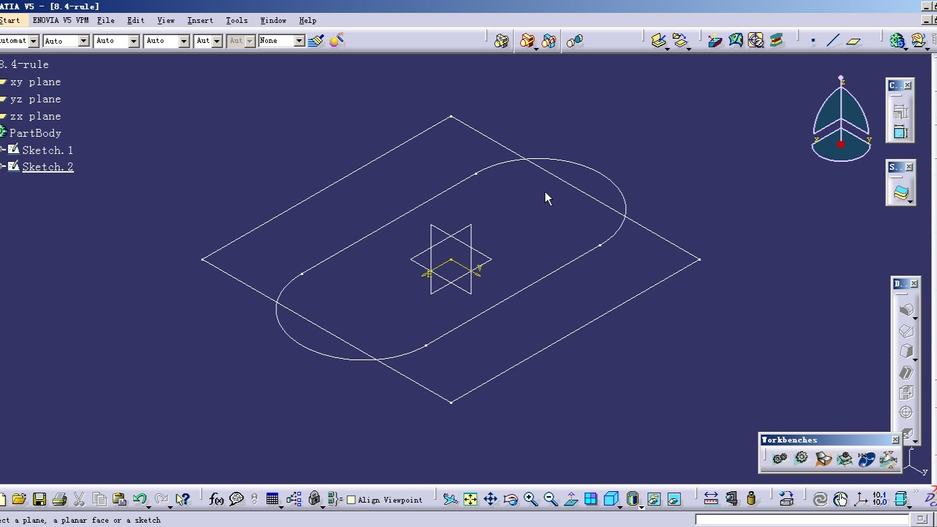Screen dimensions: 937x527
Task: Select xy plane in the tree
Action: click(35, 82)
